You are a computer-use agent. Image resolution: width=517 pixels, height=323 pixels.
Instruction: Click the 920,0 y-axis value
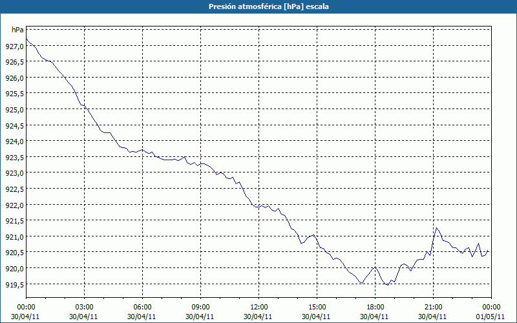click(x=15, y=269)
